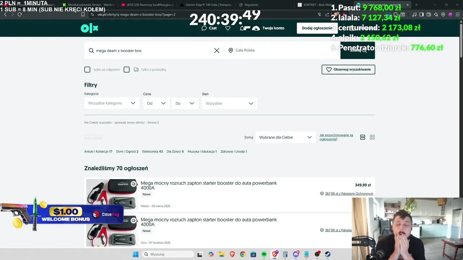Click the location pin icon
This screenshot has height=260, width=463.
point(231,50)
